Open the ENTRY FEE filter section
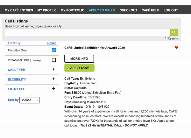Screen dimensions: 191x138 [x=17, y=89]
